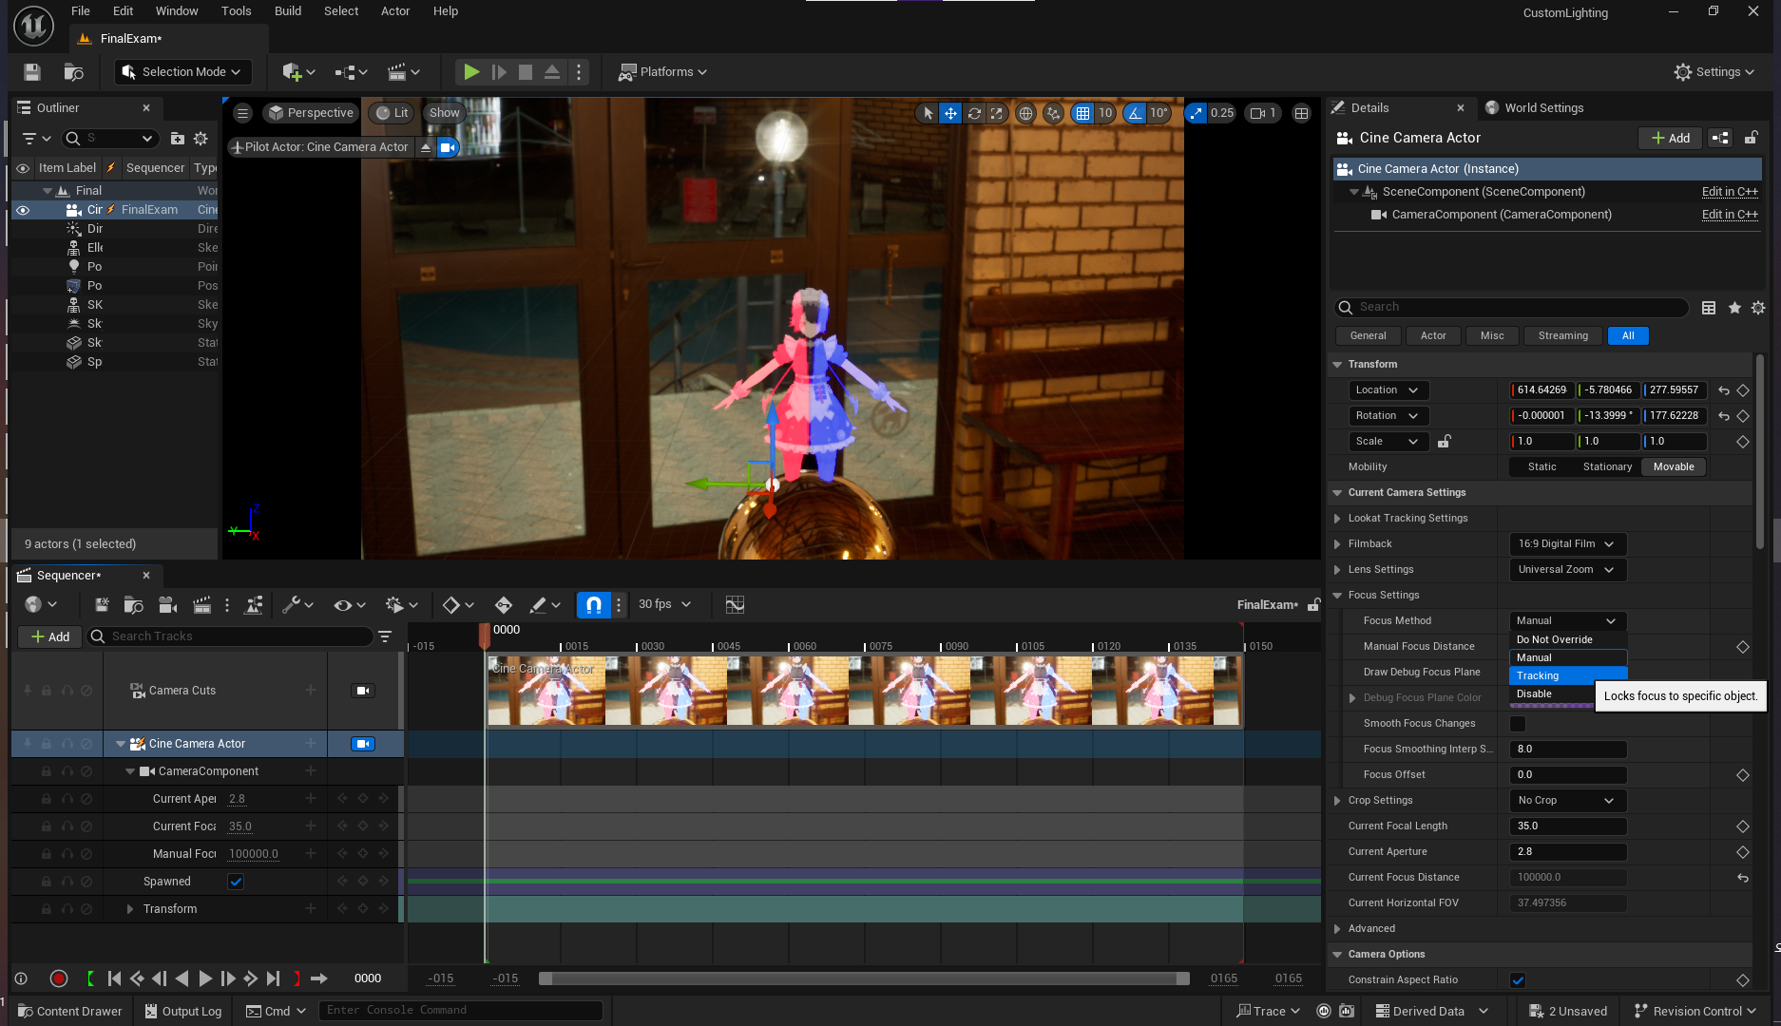Open Selection Mode dropdown

182,72
